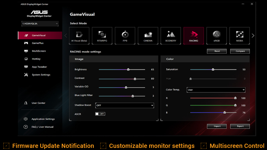Screen dimensions: 267x150
Task: Click the User Center icon
Action: (x=26, y=103)
